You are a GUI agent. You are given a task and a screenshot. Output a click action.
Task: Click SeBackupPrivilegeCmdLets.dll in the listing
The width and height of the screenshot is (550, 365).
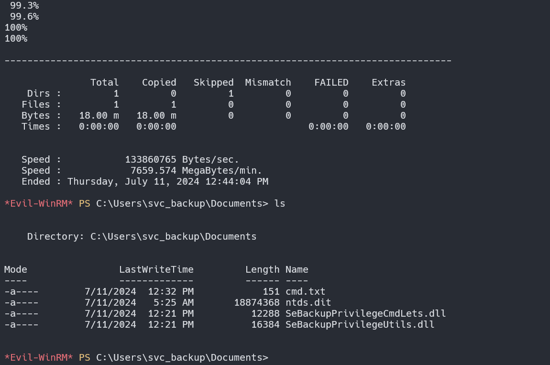(365, 313)
